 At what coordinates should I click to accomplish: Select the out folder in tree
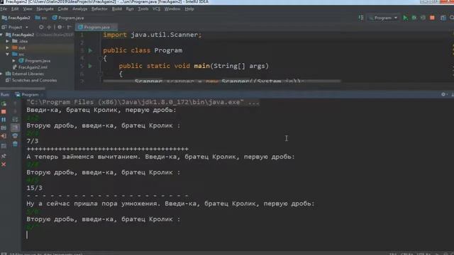[19, 47]
